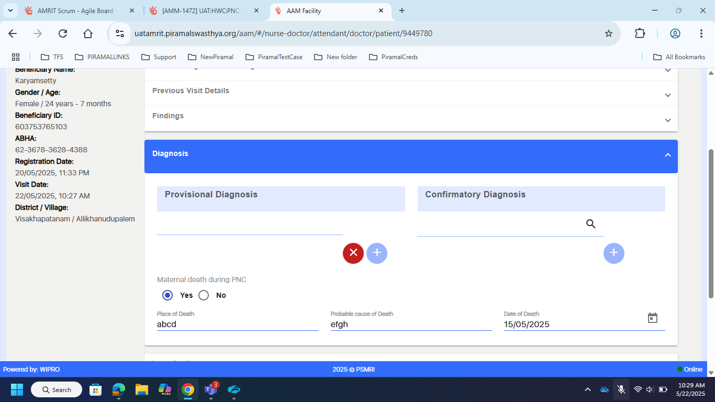
Task: Bookmark this page with the star icon
Action: [609, 33]
